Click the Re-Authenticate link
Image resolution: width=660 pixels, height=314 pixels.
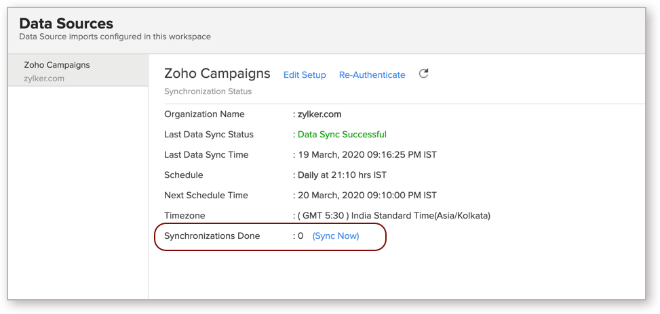[372, 75]
